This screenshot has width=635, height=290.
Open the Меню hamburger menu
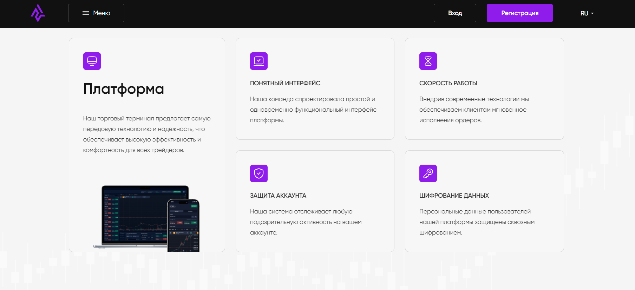tap(96, 13)
